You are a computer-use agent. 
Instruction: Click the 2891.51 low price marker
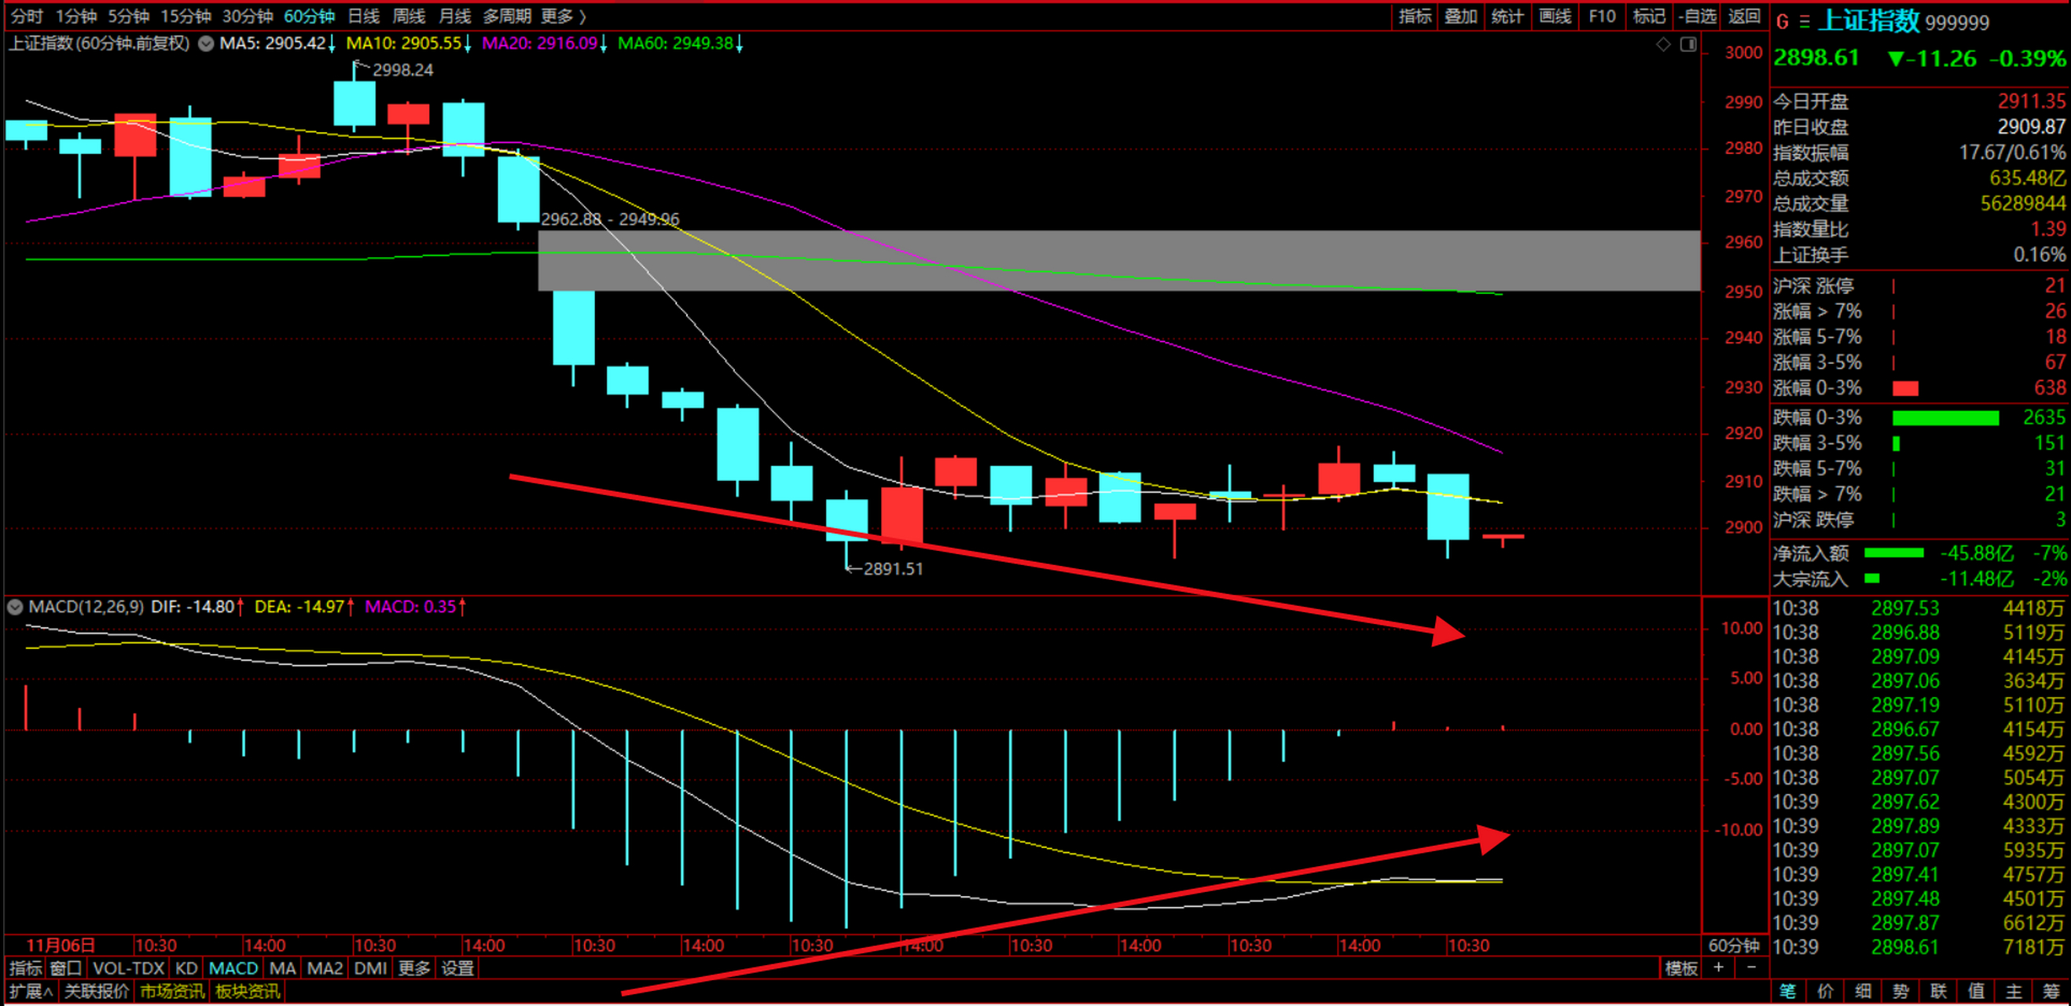click(x=892, y=568)
